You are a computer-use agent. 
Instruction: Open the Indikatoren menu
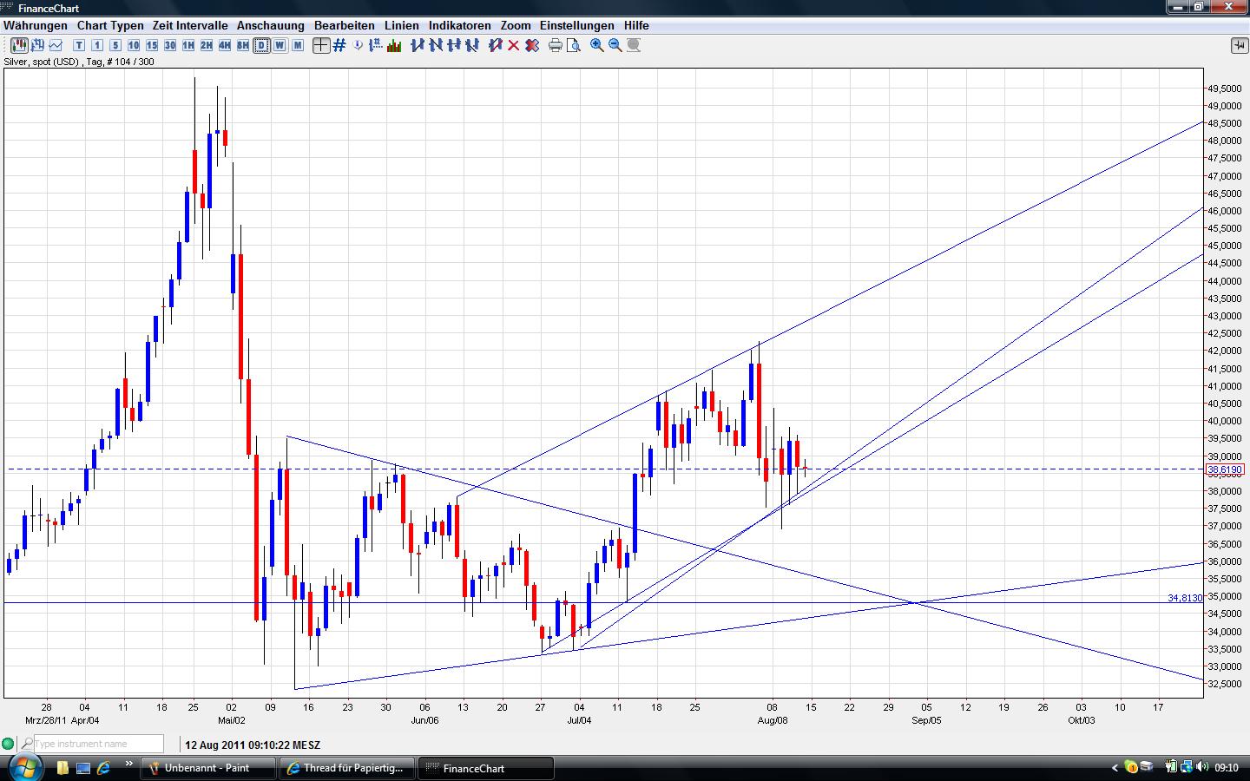pos(460,25)
